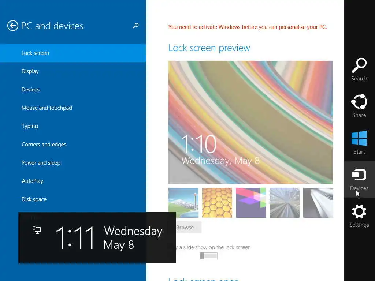Select AutoPlay in the sidebar
Image resolution: width=375 pixels, height=281 pixels.
(73, 181)
